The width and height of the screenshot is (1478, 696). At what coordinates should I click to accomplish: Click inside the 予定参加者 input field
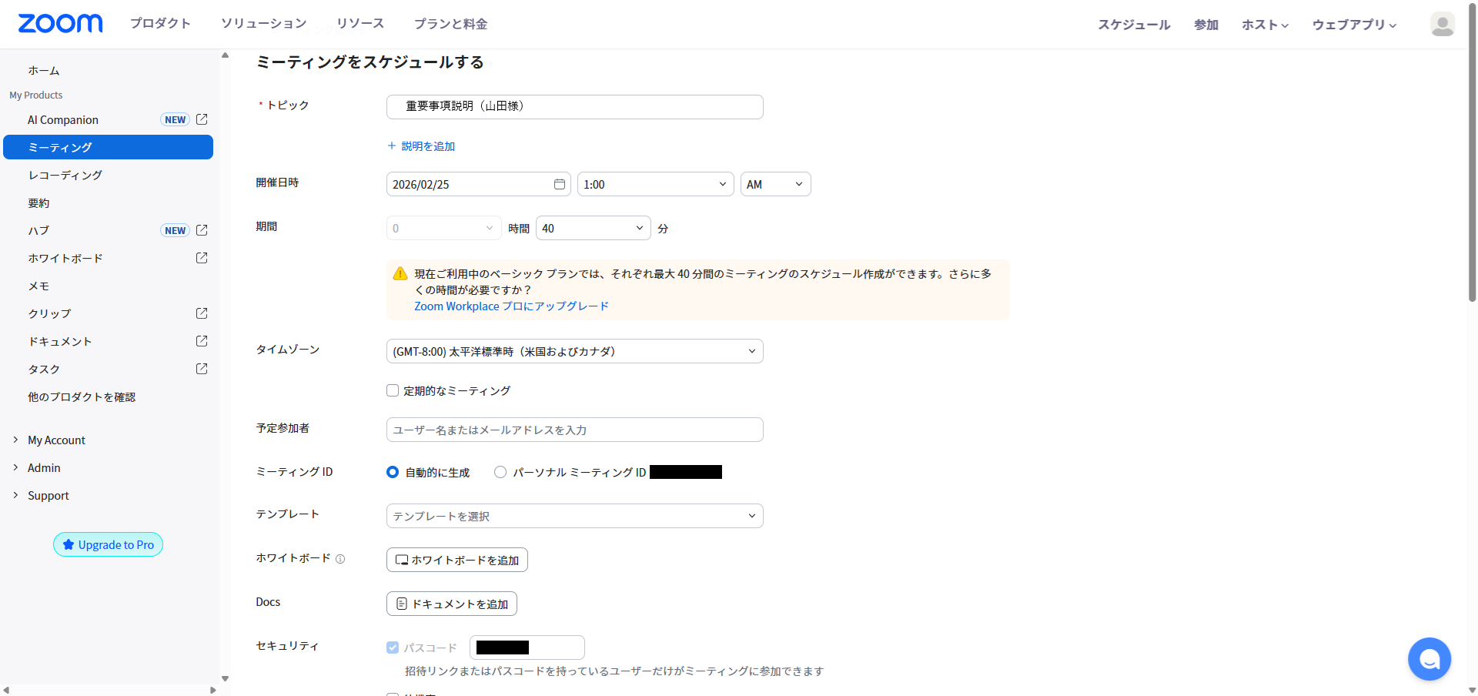(574, 430)
